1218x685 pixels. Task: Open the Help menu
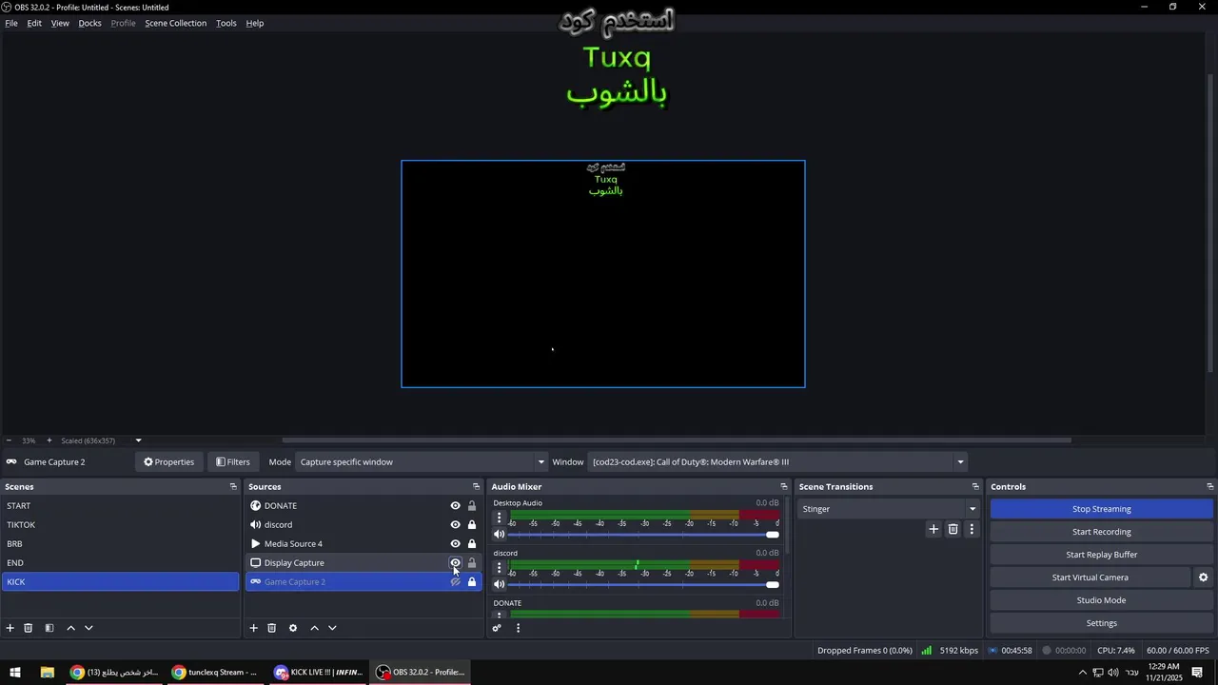click(255, 23)
